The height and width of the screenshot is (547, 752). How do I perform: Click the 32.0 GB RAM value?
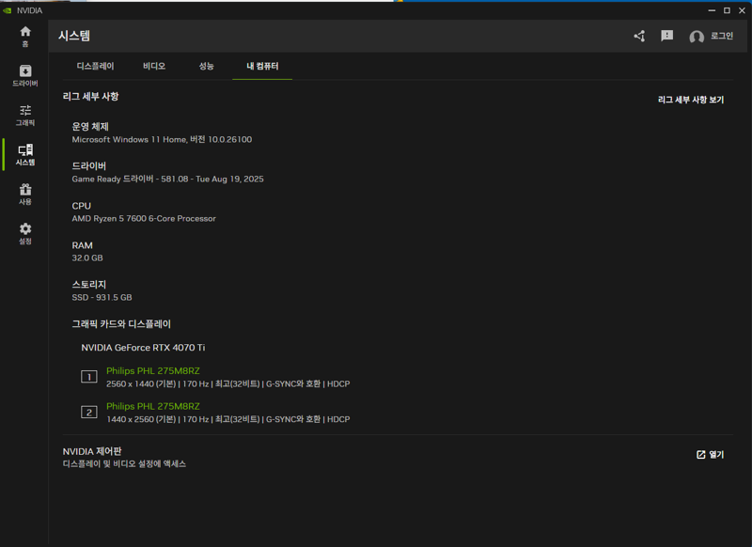pos(87,258)
